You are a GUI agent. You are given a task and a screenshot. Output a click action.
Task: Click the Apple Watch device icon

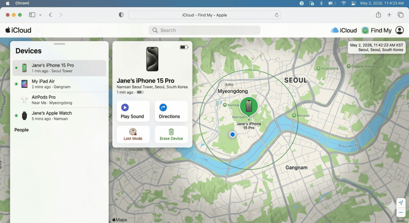click(x=24, y=116)
